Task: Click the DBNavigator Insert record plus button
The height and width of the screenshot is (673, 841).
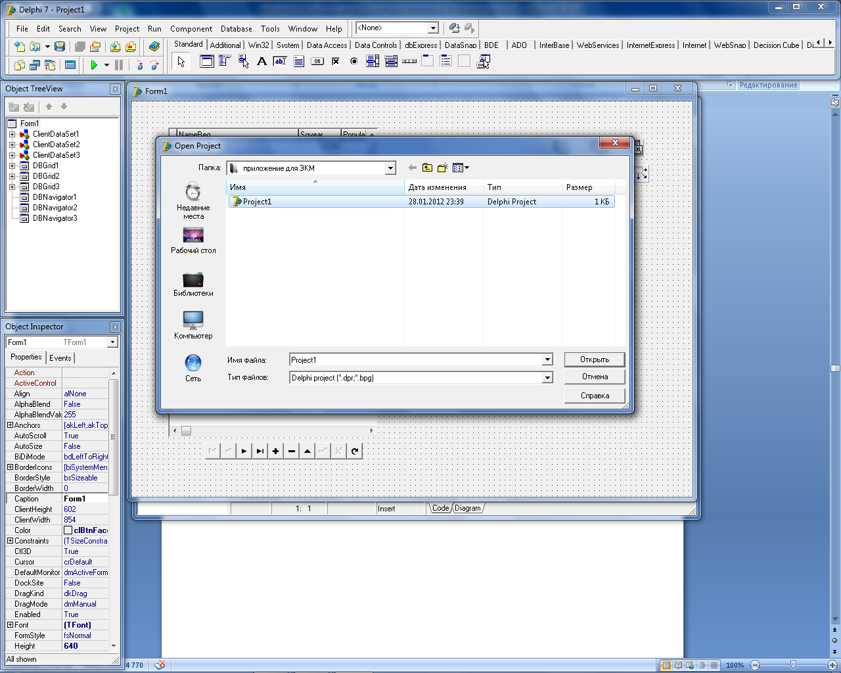Action: pos(275,451)
